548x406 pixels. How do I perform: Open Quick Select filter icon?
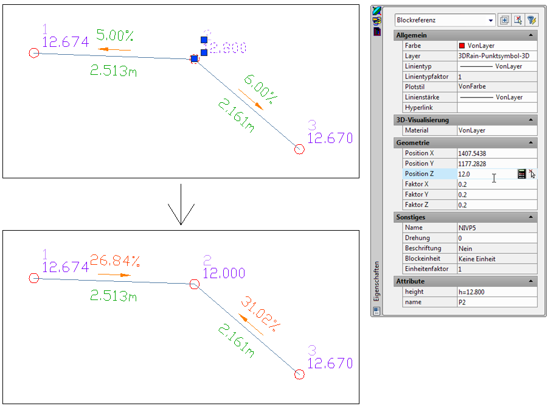pos(532,20)
